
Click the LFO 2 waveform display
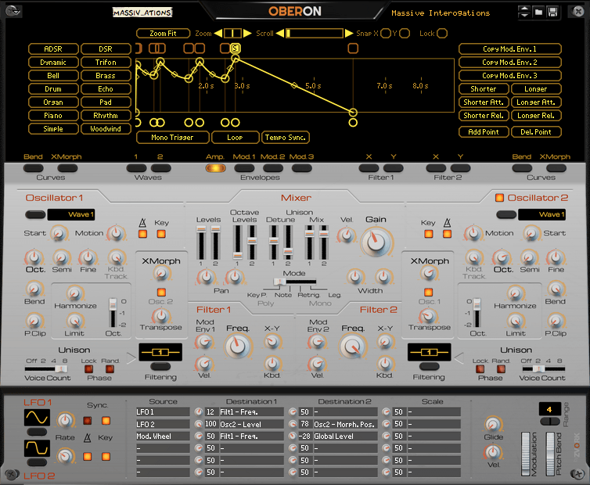(37, 447)
